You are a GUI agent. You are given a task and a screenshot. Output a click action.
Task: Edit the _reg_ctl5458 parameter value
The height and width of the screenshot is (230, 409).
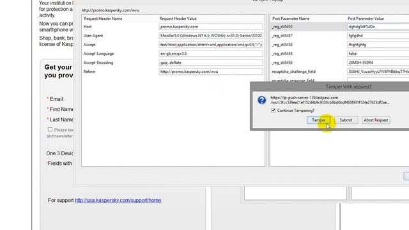tap(378, 45)
